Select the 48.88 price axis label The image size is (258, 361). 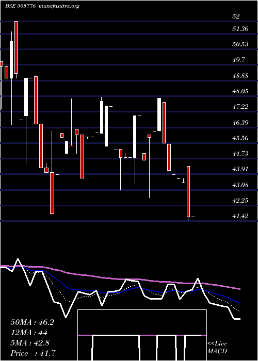pos(240,75)
